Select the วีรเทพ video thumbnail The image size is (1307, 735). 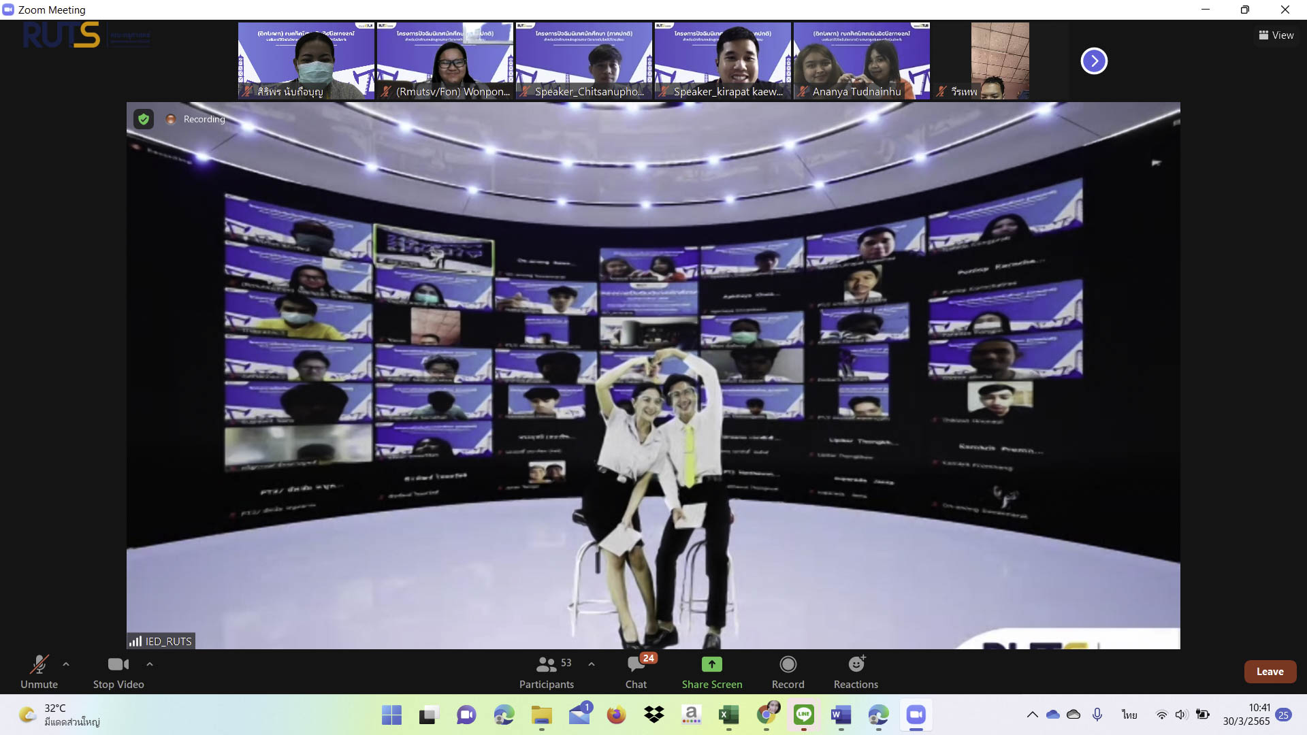1000,61
